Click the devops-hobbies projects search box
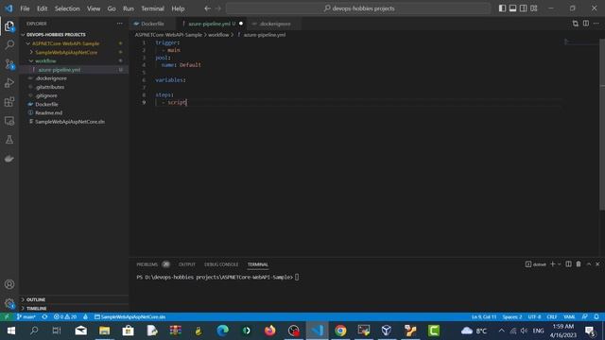605x340 pixels. click(x=358, y=8)
